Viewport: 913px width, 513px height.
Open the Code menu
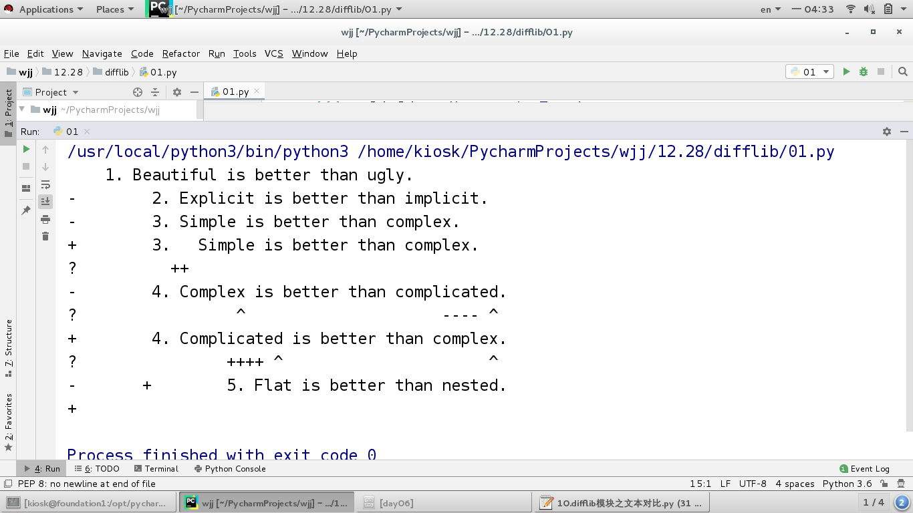click(x=142, y=53)
